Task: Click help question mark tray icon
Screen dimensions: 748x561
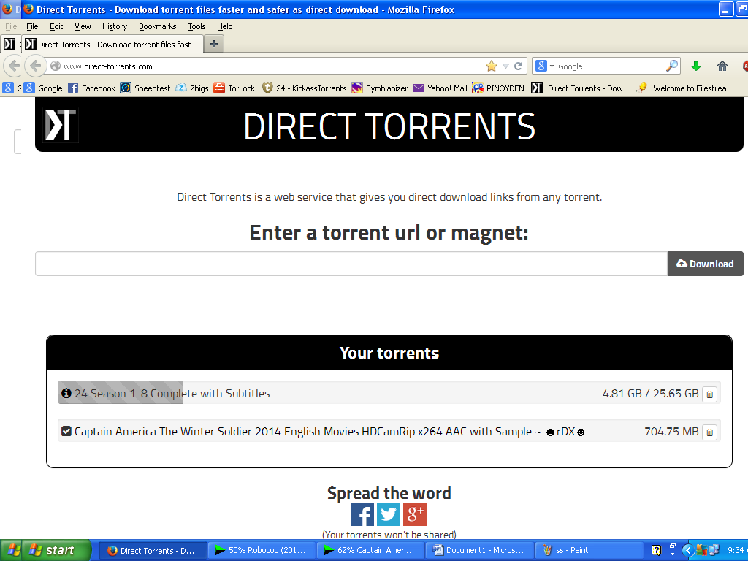Action: (657, 551)
